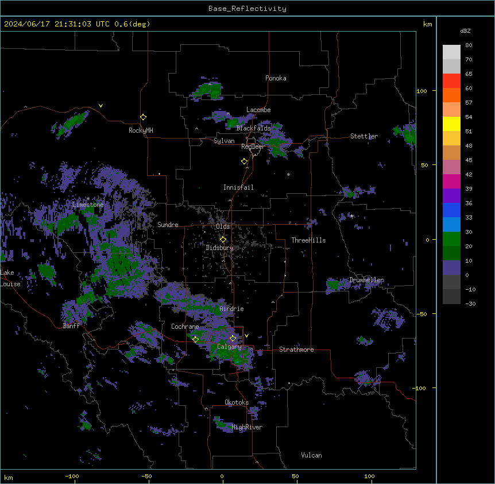Viewport: 495px width, 484px height.
Task: Click the Ponoka city label
Action: coord(276,78)
